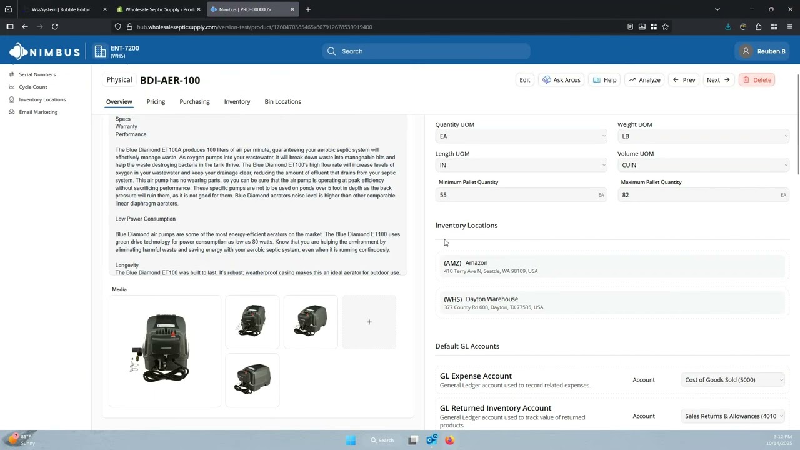
Task: Click the Ask Arcus button
Action: 561,80
